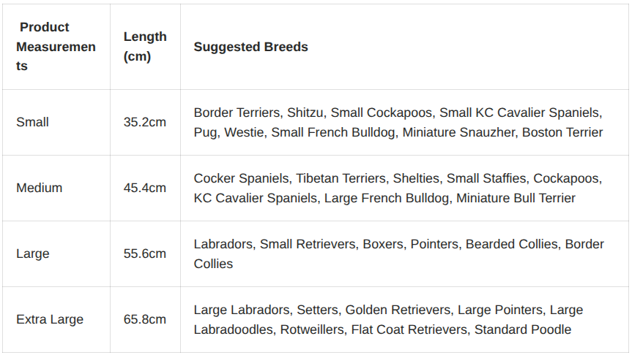Screen dimensions: 632x355
Task: Select the Extra Large size cell
Action: 50,319
